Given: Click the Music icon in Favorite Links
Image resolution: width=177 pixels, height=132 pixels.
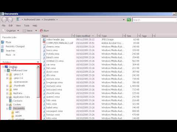Looking at the screenshot, I should [3, 42].
